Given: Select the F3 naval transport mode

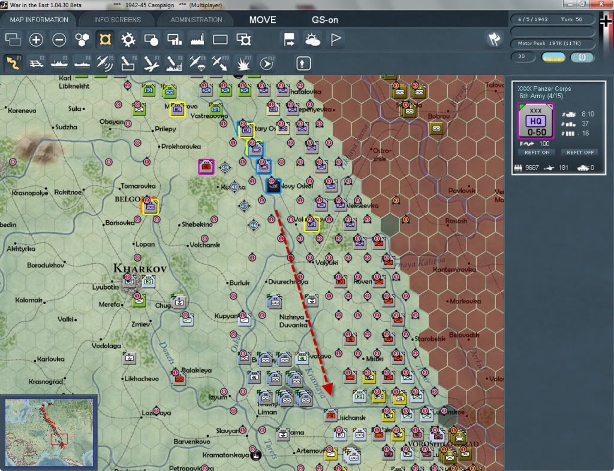Looking at the screenshot, I should pos(59,63).
